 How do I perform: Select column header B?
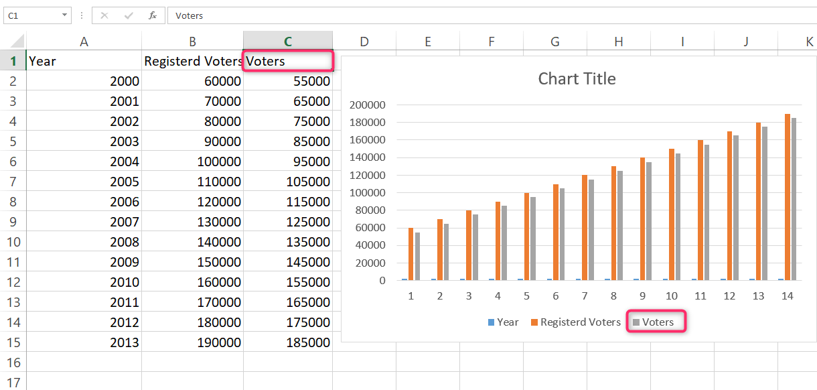tap(192, 40)
